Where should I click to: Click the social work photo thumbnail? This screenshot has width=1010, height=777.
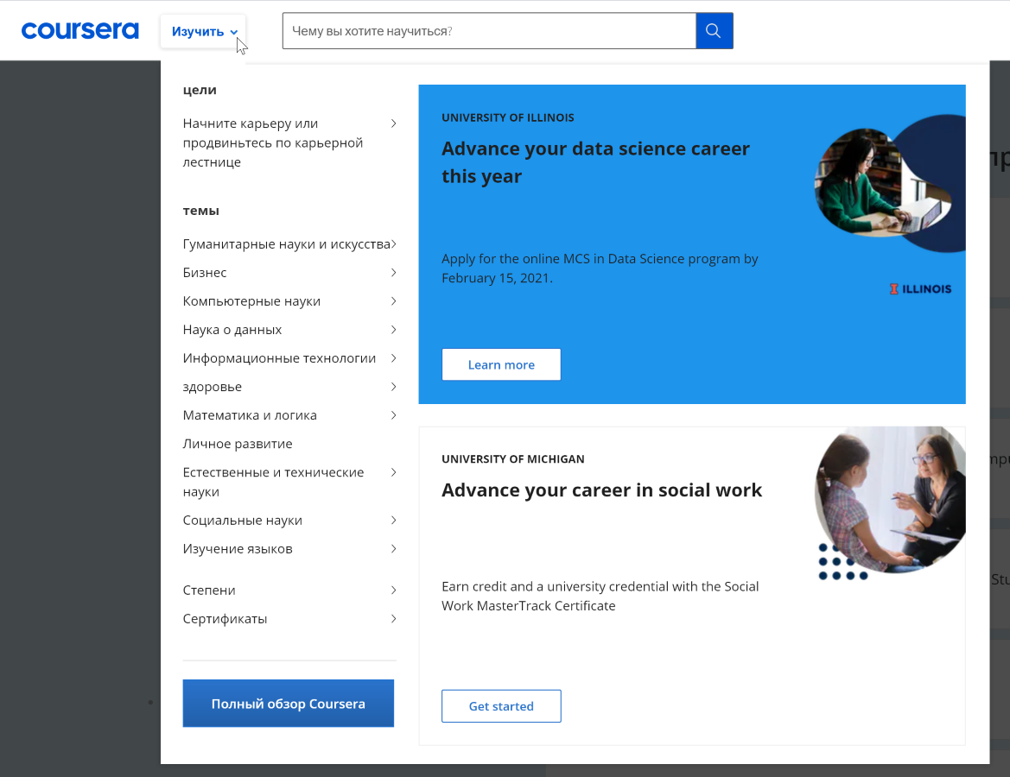tap(890, 500)
